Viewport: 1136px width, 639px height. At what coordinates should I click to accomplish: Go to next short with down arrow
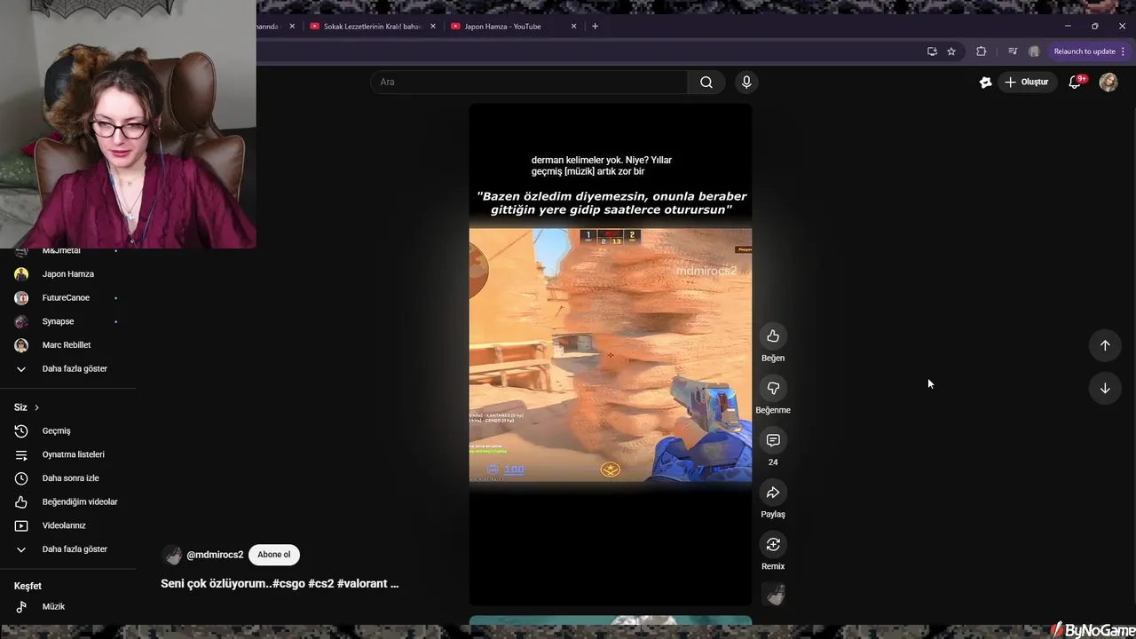click(1105, 388)
